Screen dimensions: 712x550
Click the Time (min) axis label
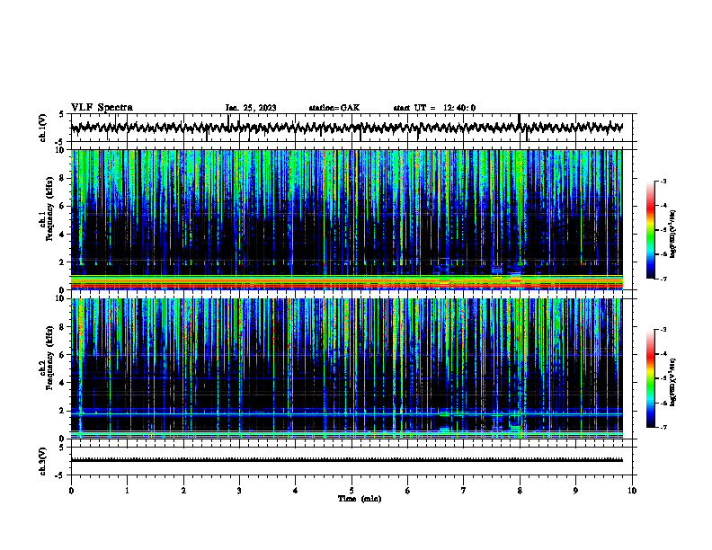pos(360,499)
